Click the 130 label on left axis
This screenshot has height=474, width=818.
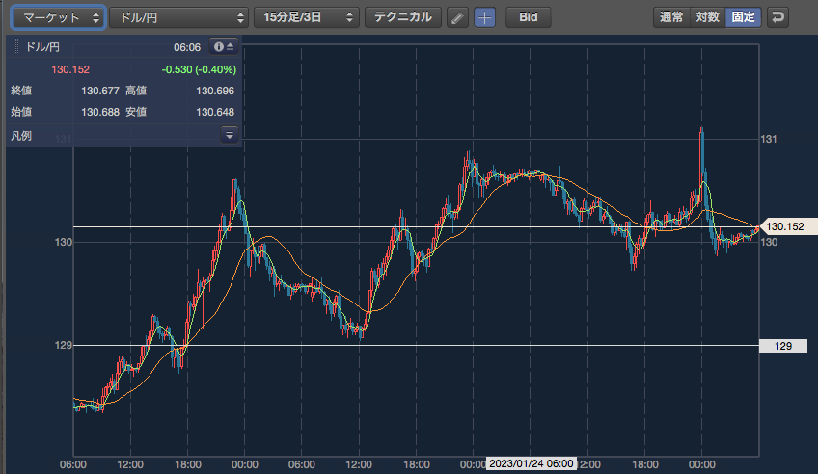coord(63,242)
